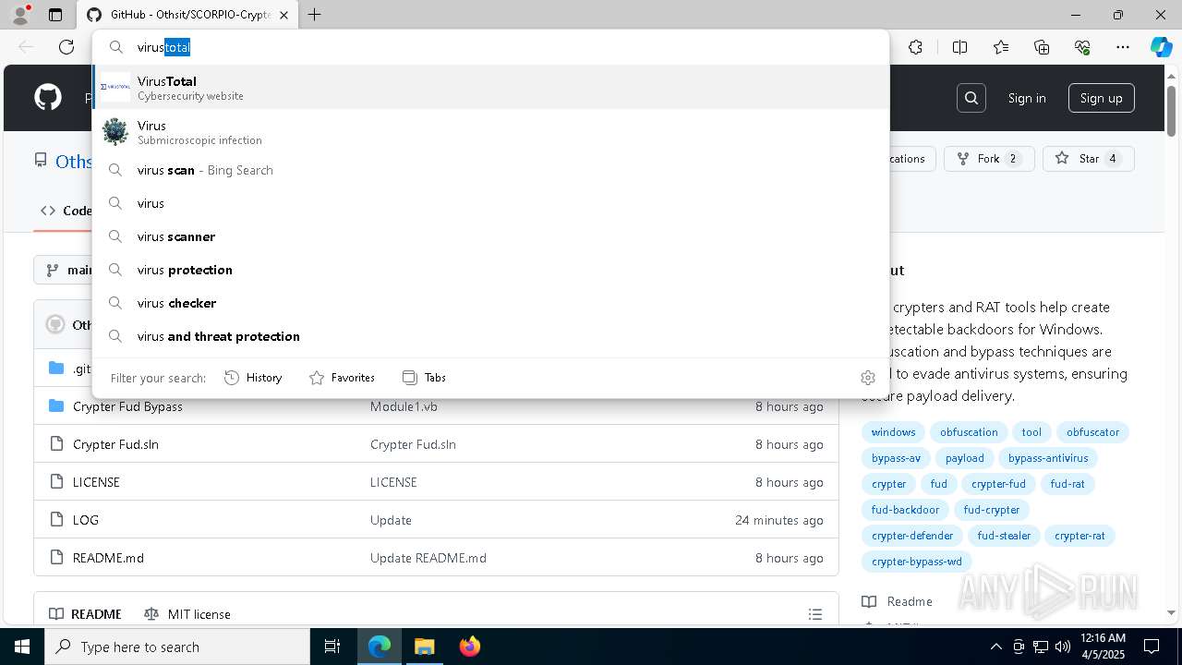This screenshot has height=665, width=1182.
Task: Fork the repository
Action: (988, 159)
